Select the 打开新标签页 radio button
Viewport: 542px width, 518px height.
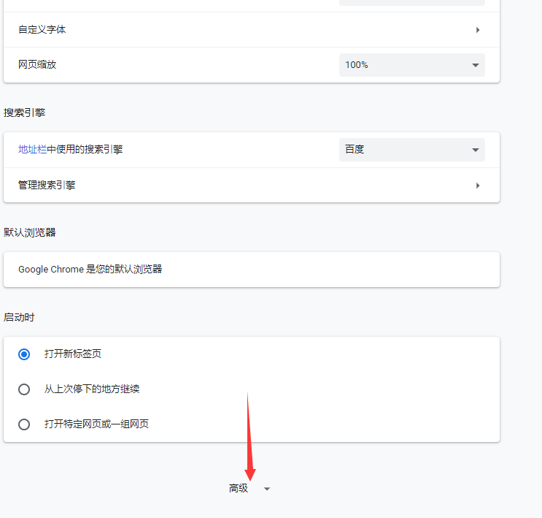(x=24, y=354)
